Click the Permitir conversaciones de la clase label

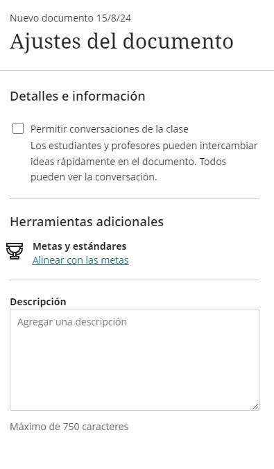[110, 129]
